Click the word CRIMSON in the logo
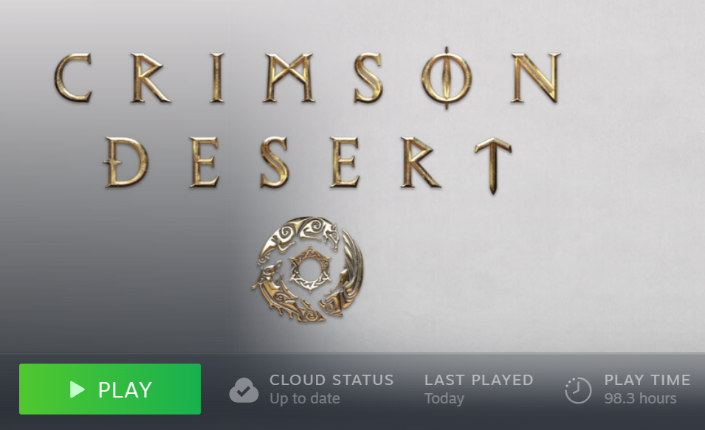The width and height of the screenshot is (705, 430). point(308,77)
